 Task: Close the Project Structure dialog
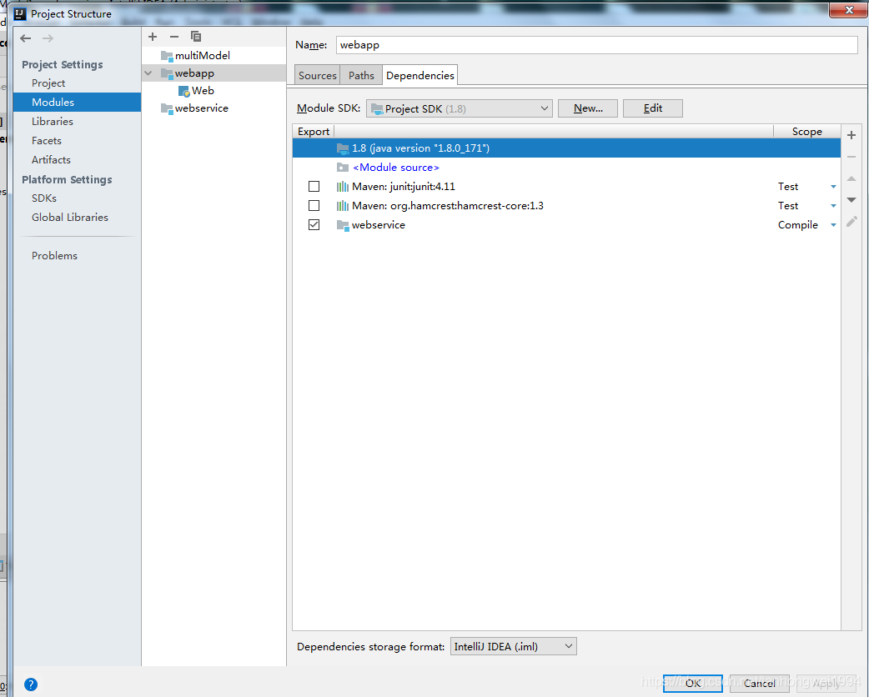[848, 10]
